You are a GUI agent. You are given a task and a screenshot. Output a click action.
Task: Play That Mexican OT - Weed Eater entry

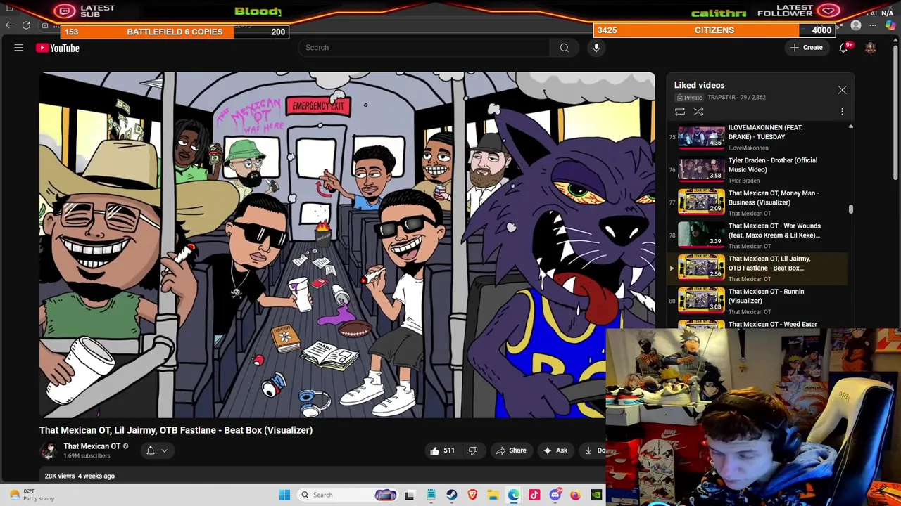click(757, 324)
